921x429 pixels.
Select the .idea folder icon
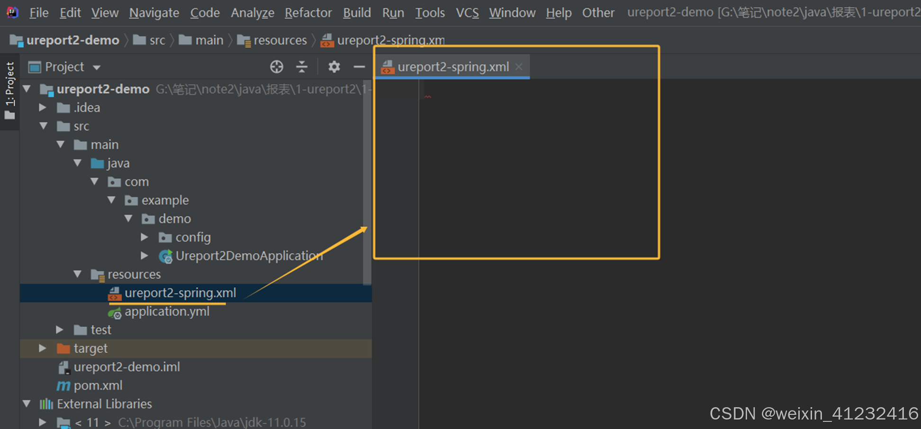63,108
